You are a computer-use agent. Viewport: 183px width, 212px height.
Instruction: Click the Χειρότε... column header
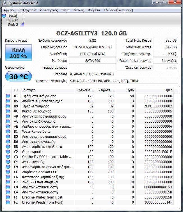coord(105,90)
